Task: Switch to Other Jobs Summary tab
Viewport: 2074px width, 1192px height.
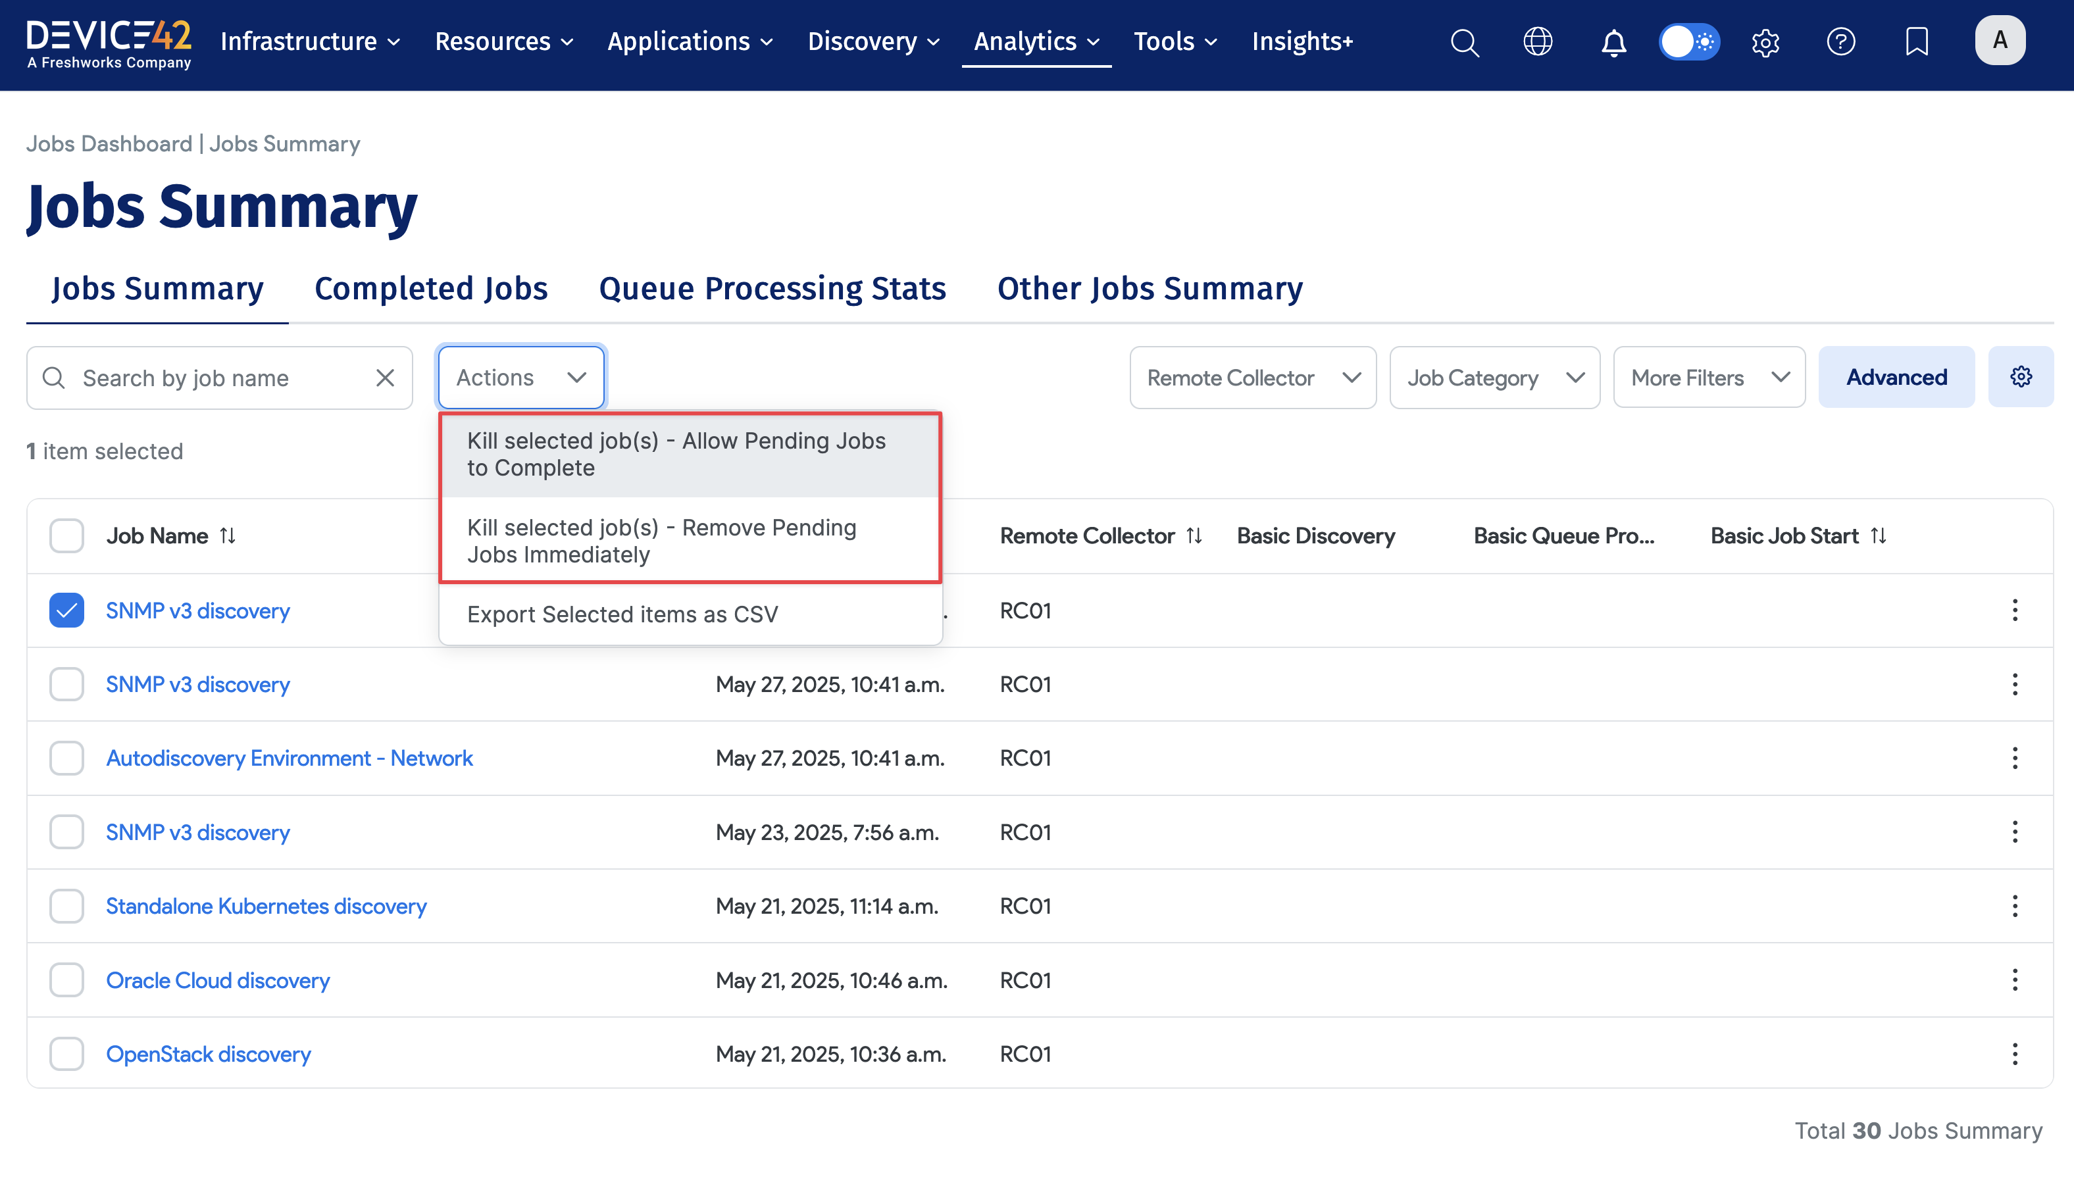Action: [x=1150, y=288]
